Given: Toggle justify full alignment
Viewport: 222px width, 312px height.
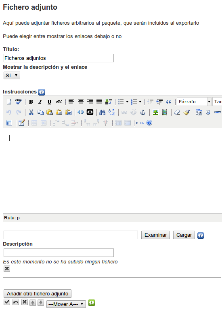Looking at the screenshot, I should (x=99, y=102).
